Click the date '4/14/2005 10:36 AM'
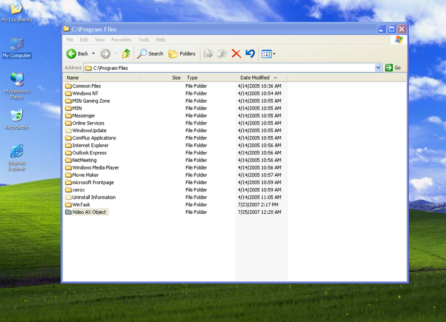This screenshot has width=446, height=322. tap(259, 86)
